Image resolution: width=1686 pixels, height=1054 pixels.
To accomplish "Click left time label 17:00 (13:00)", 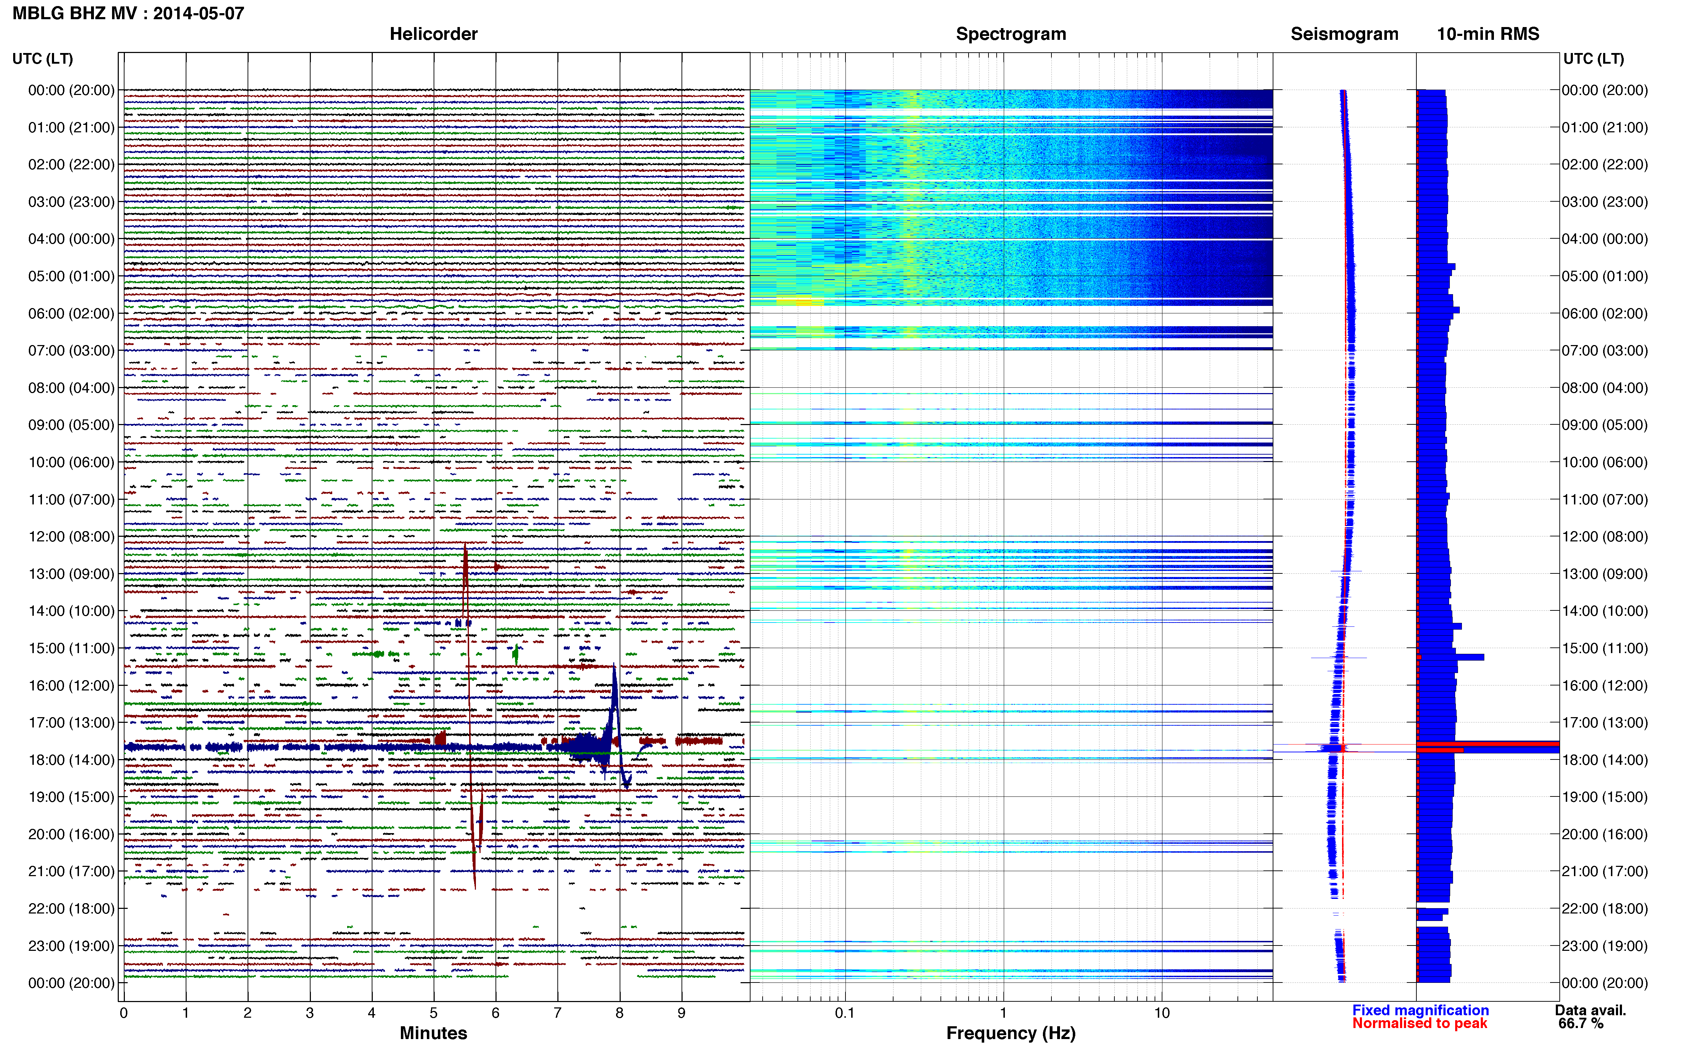I will [71, 723].
